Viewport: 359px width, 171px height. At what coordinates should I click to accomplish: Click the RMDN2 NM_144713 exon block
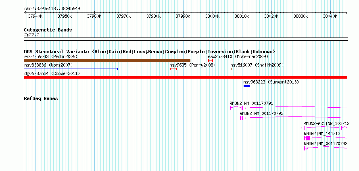tap(308, 138)
